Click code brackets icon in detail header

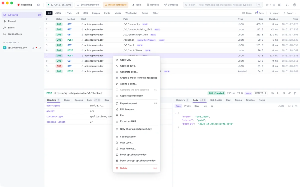point(284,93)
